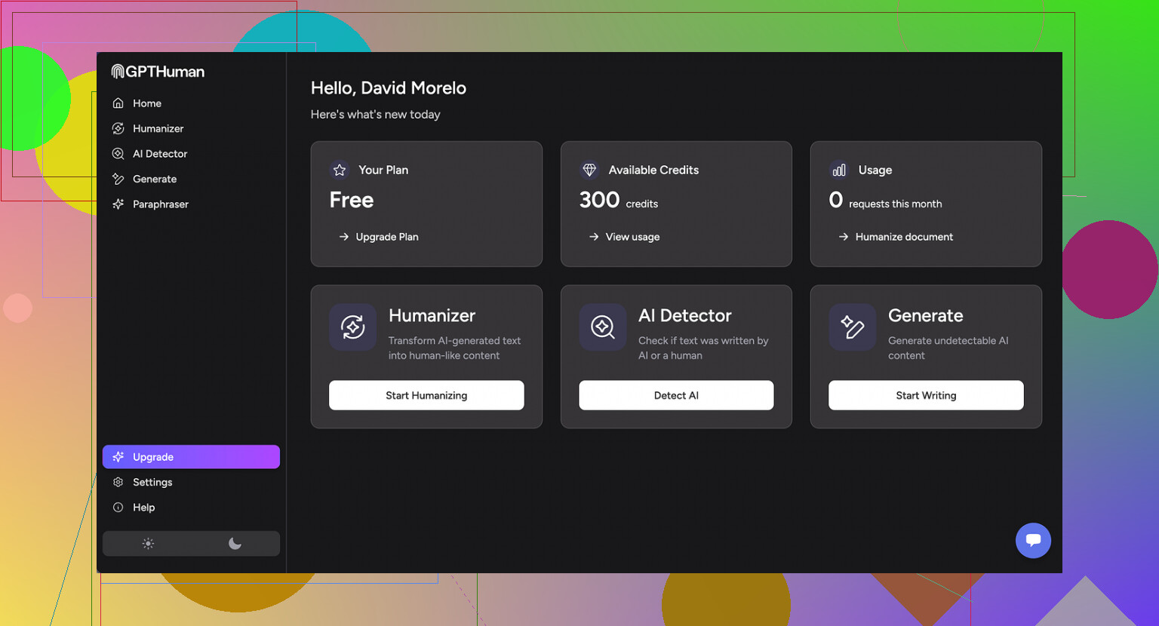Click the GPTHuman fingerprint logo

[x=118, y=72]
